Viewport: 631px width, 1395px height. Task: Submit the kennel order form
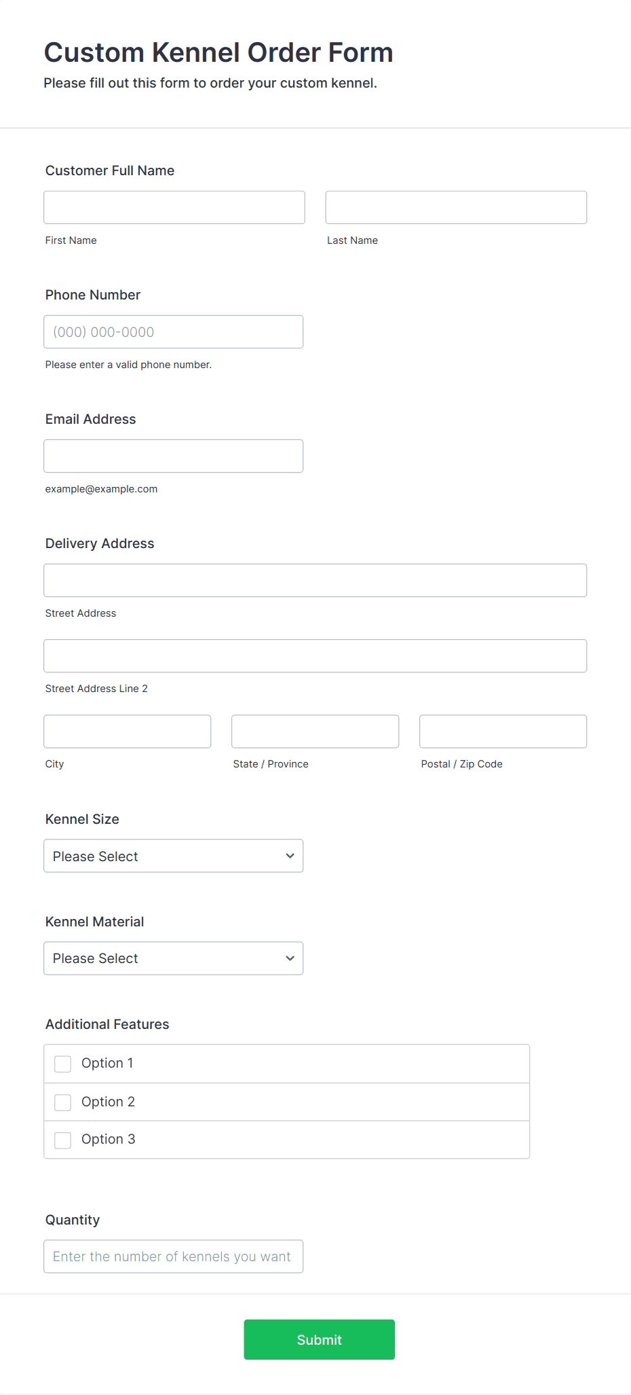coord(320,1339)
